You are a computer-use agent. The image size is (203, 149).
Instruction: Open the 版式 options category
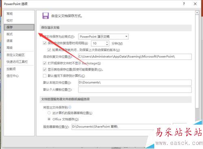point(10,34)
